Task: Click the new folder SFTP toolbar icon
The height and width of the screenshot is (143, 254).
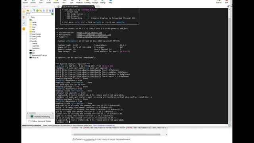Action: [x=40, y=11]
